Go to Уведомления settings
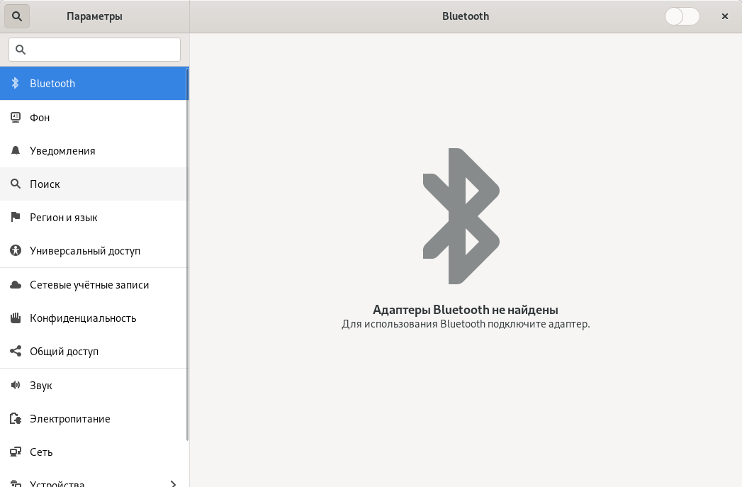The image size is (742, 487). (x=62, y=151)
